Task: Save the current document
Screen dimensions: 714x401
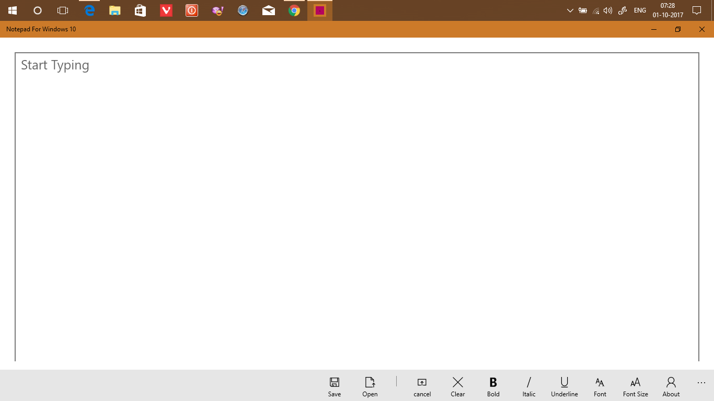Action: click(334, 386)
